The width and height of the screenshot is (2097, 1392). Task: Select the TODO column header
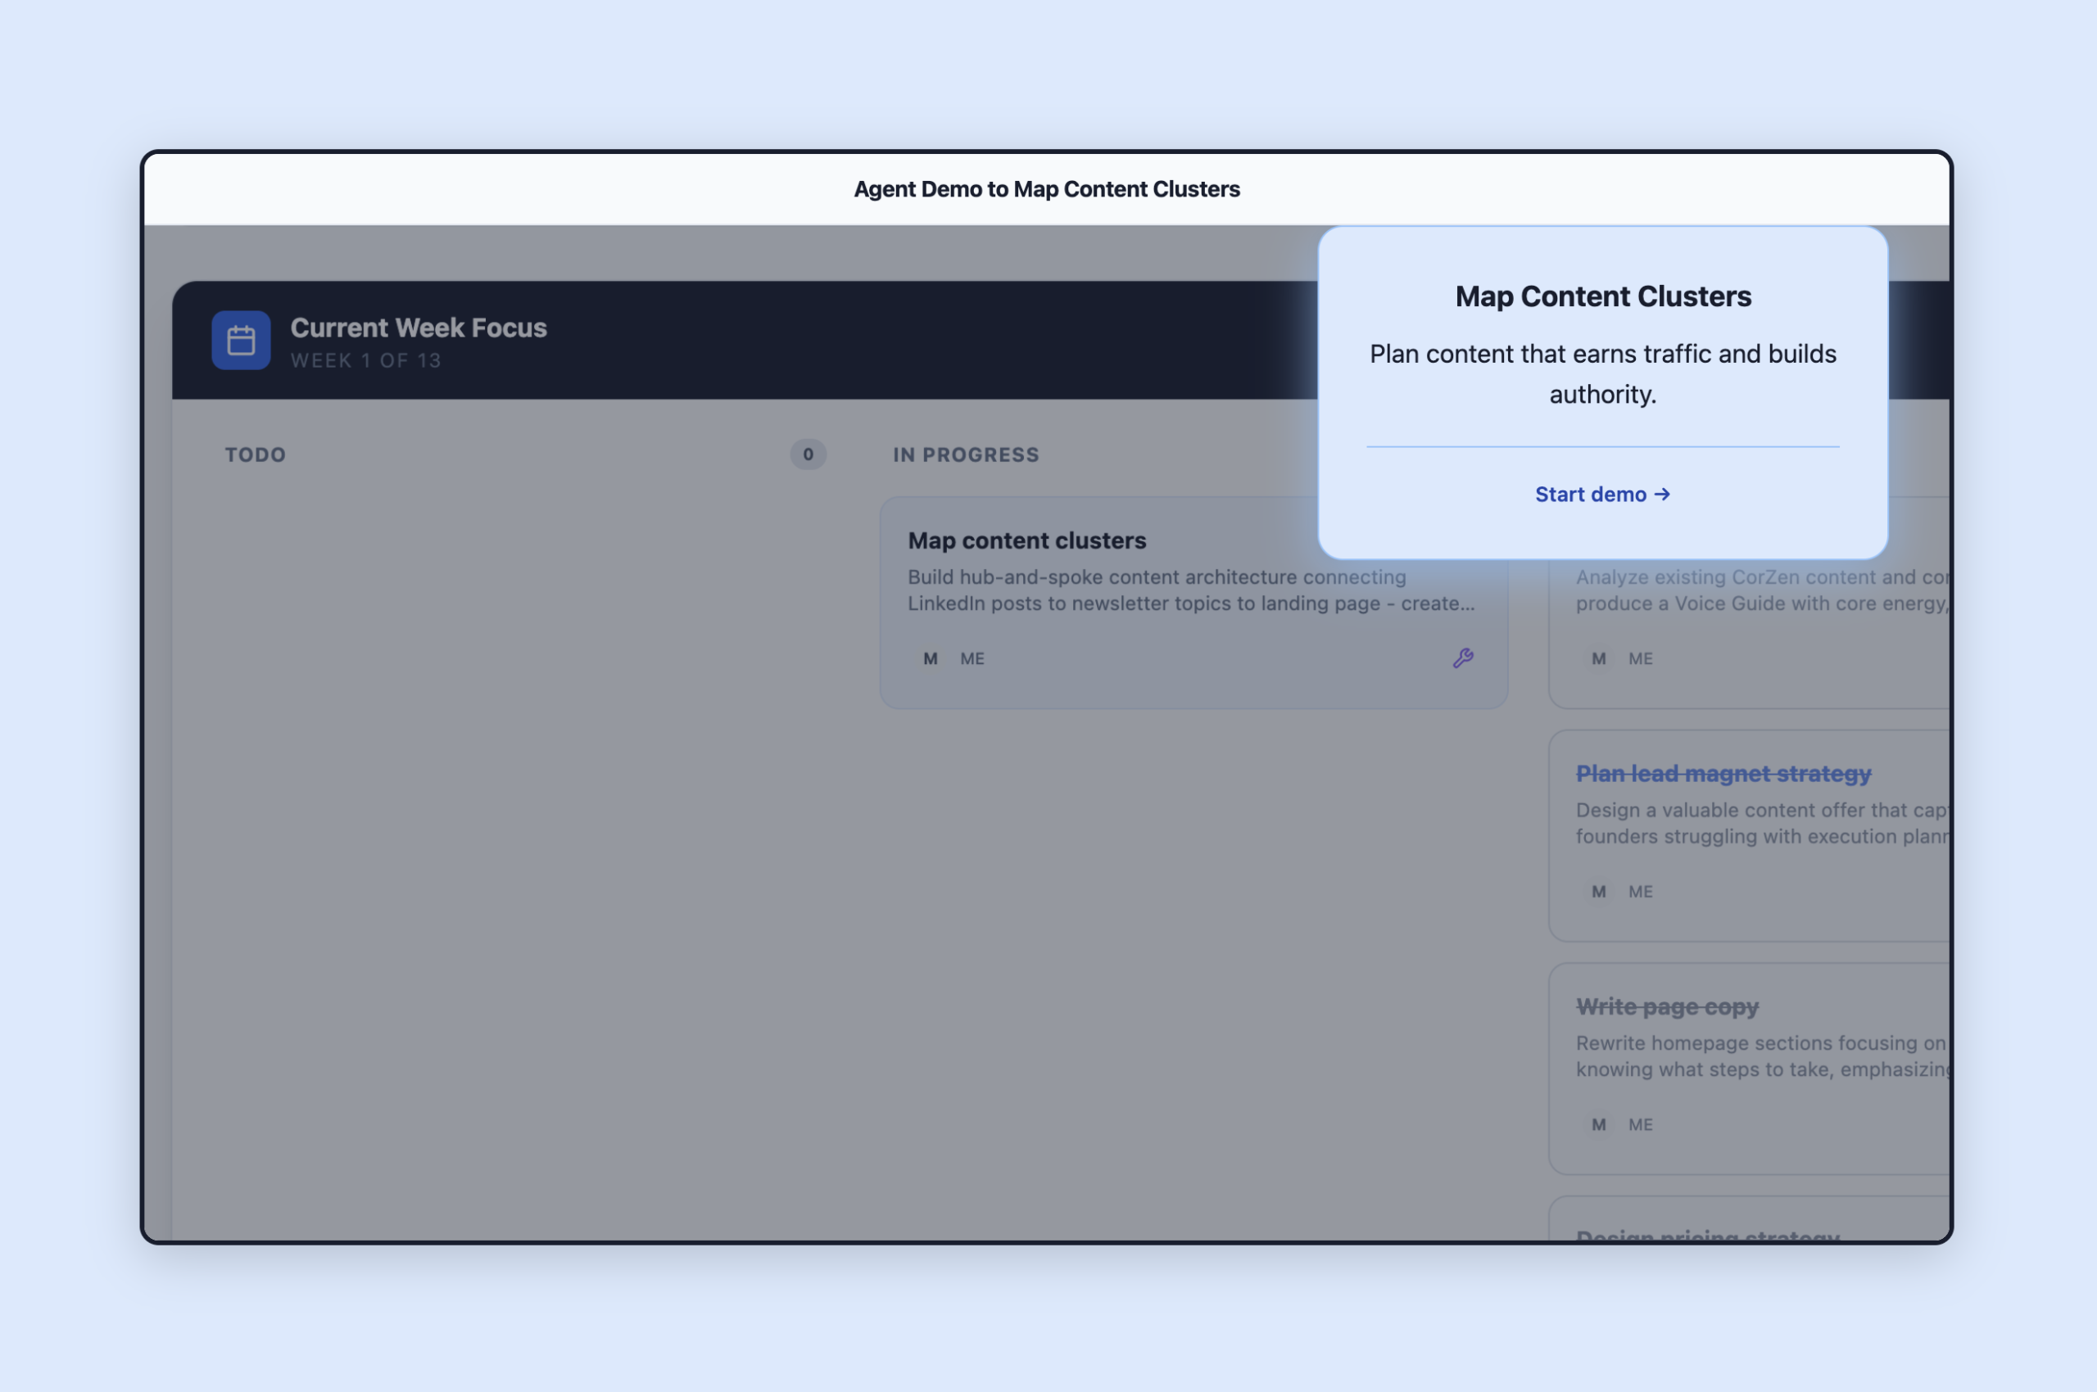[x=255, y=454]
